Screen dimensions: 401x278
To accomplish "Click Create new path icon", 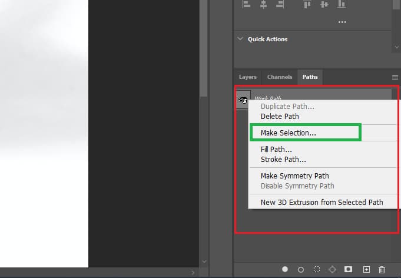I will click(366, 269).
